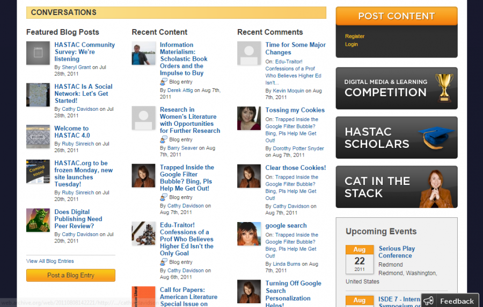This screenshot has width=483, height=307.
Task: Open View All Blog Entries link
Action: click(50, 261)
